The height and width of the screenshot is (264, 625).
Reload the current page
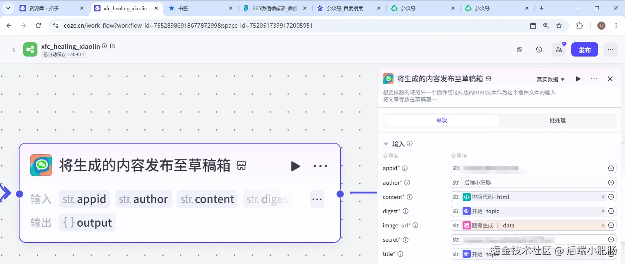coord(38,26)
